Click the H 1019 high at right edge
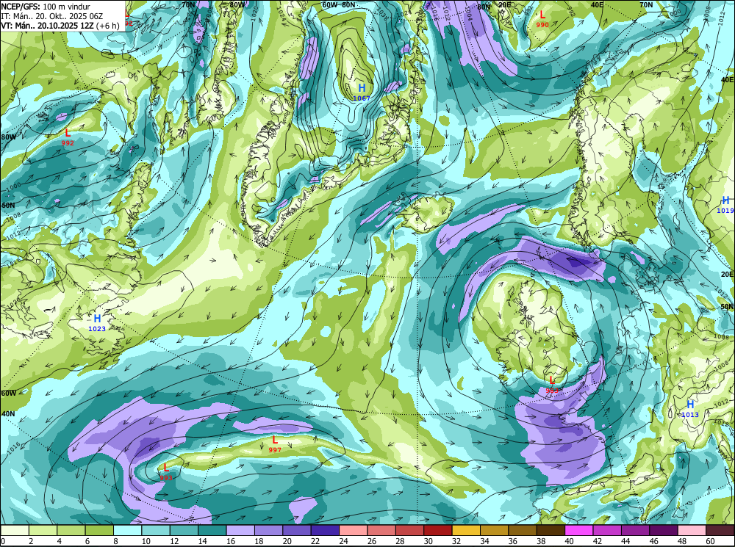The image size is (735, 547). coord(725,205)
